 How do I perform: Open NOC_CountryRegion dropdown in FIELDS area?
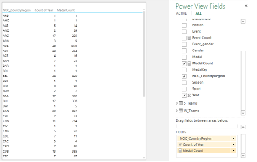pos(233,138)
